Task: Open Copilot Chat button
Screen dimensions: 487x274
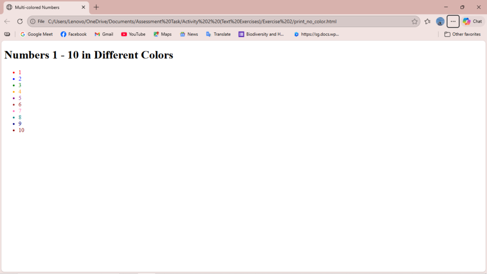Action: pos(472,21)
